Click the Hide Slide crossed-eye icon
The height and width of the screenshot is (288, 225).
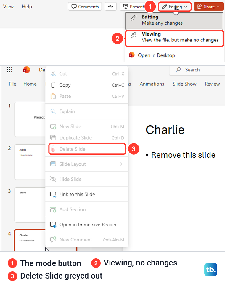tap(53, 179)
